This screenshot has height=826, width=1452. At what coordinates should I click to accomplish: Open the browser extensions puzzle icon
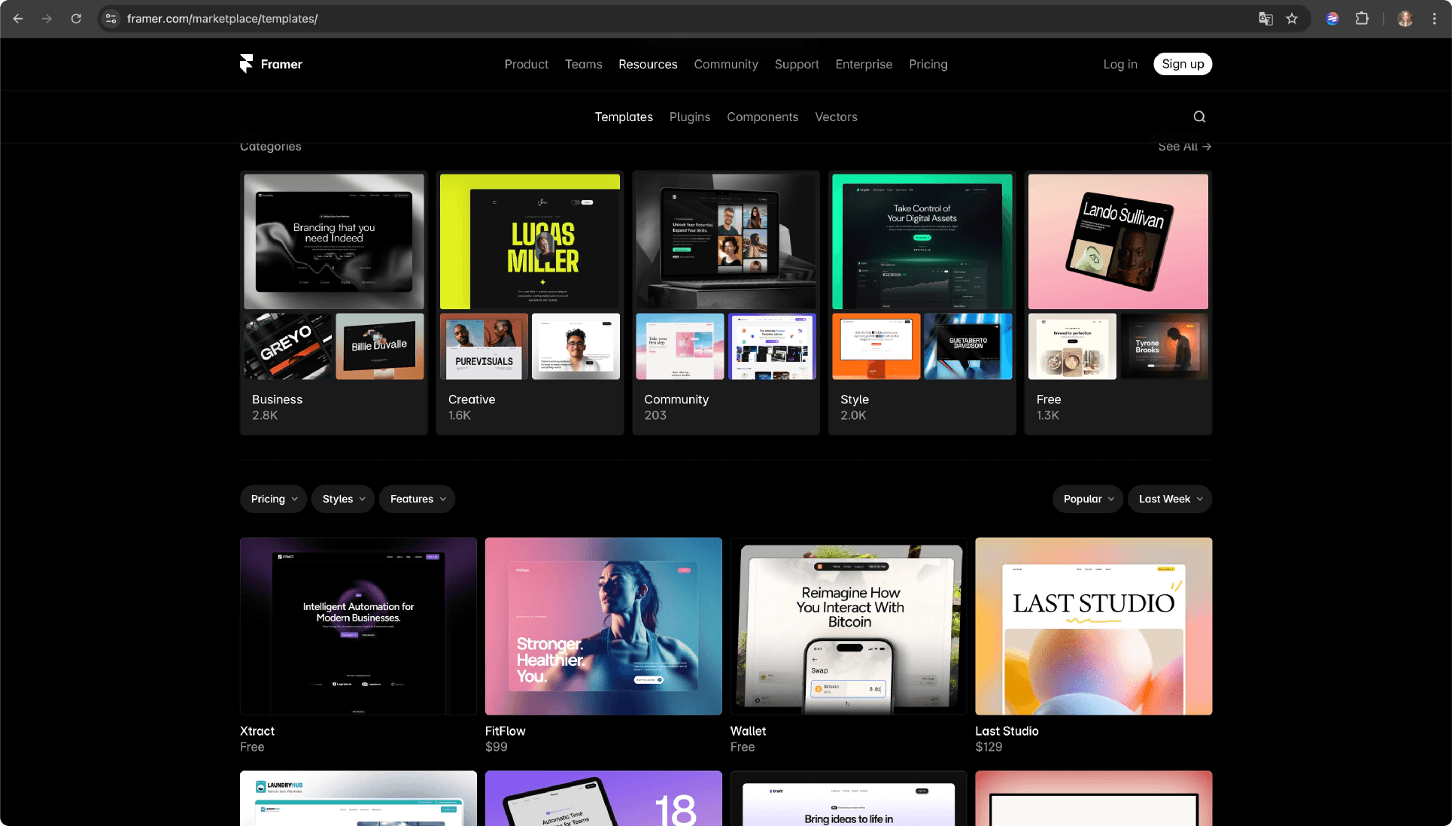pos(1362,19)
